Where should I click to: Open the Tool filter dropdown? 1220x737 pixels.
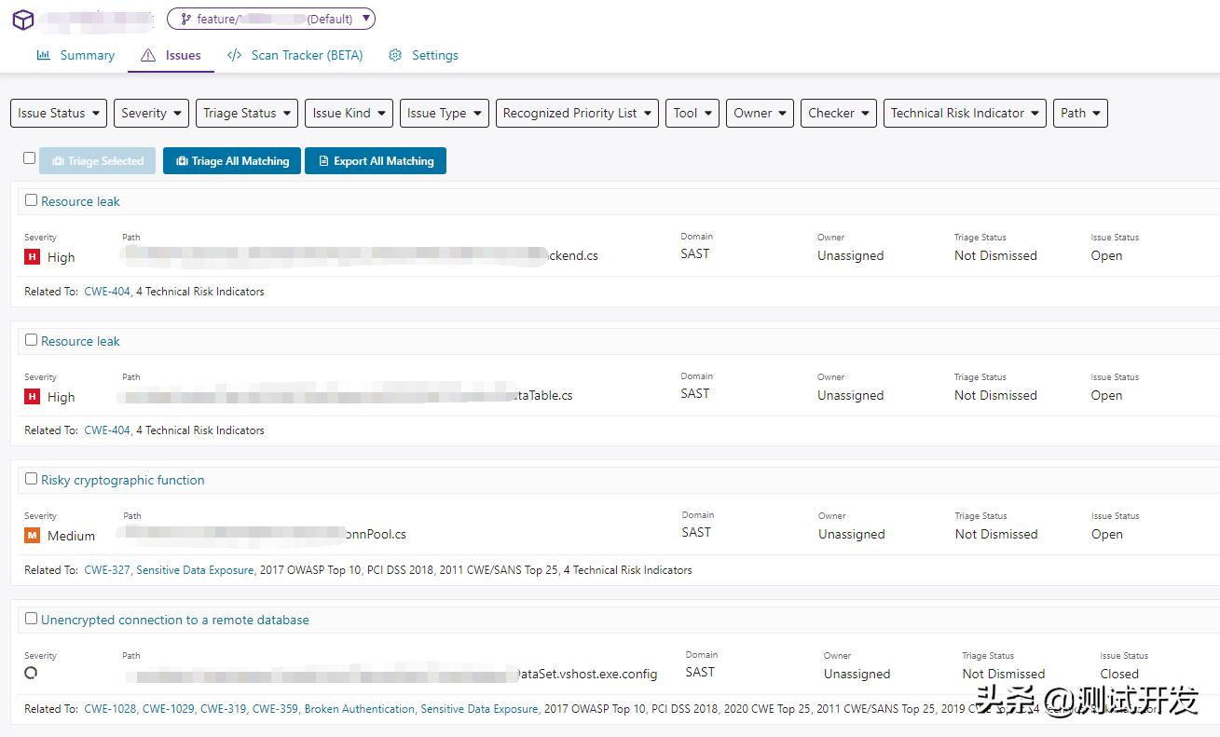coord(692,113)
